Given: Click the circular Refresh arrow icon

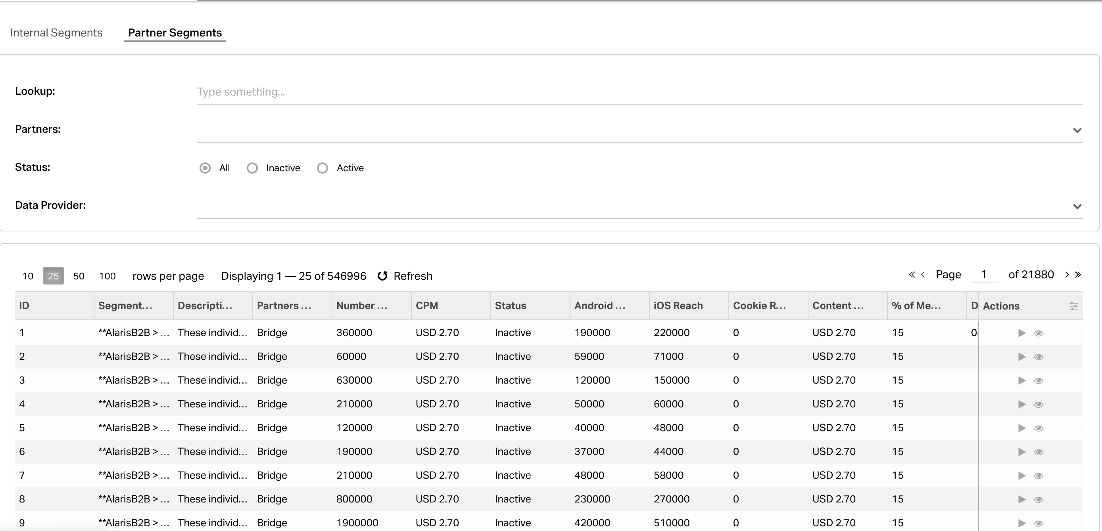Looking at the screenshot, I should click(382, 276).
